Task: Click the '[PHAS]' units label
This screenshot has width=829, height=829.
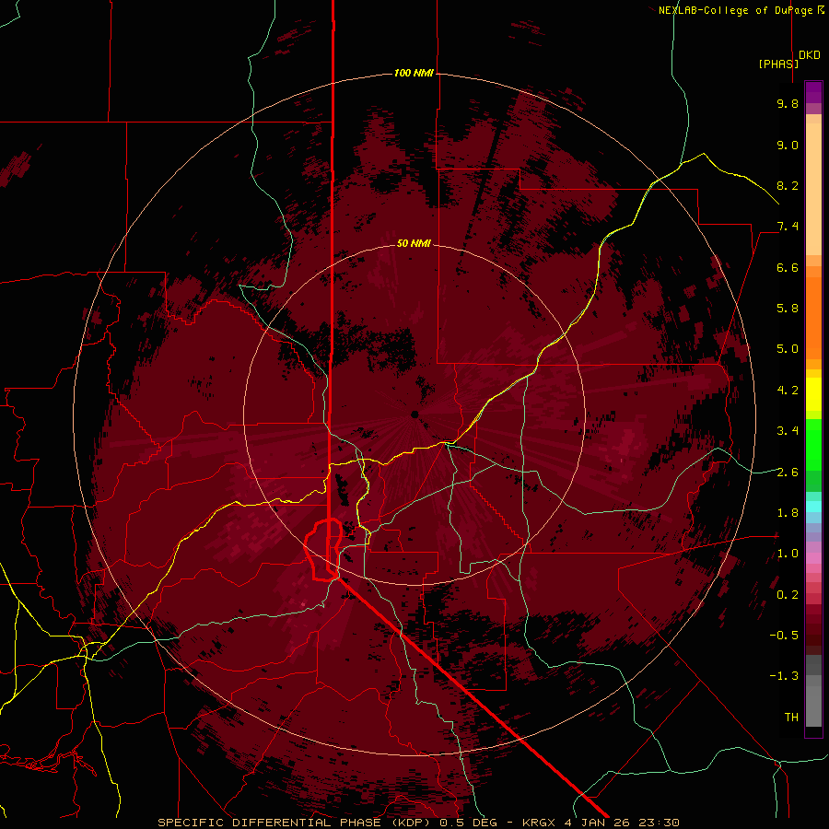Action: coord(778,64)
